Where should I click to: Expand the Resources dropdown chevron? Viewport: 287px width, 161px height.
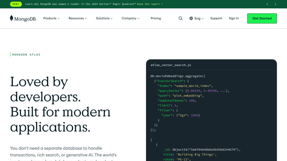(86, 18)
